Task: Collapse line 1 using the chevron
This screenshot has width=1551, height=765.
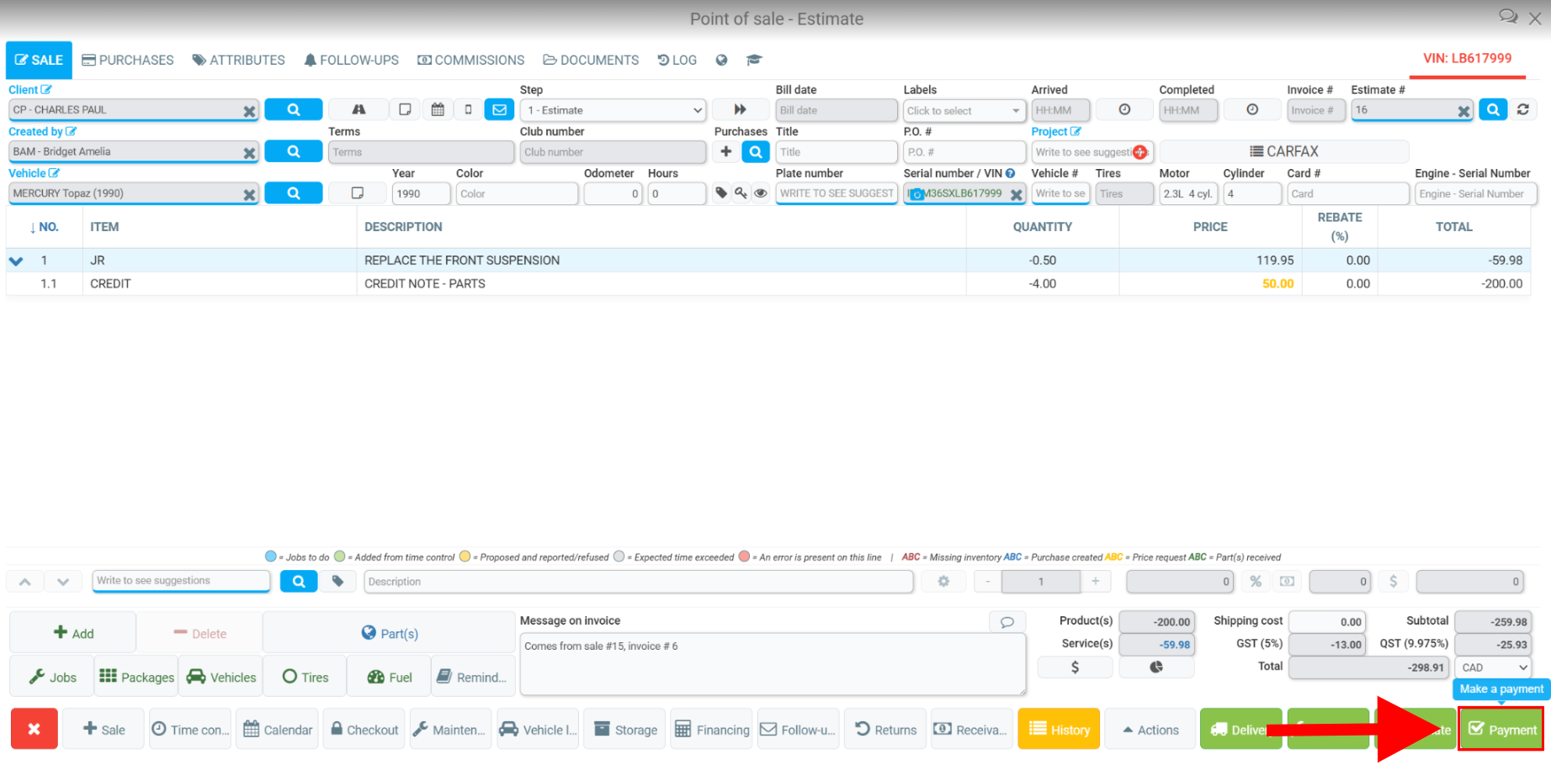Action: pyautogui.click(x=16, y=261)
